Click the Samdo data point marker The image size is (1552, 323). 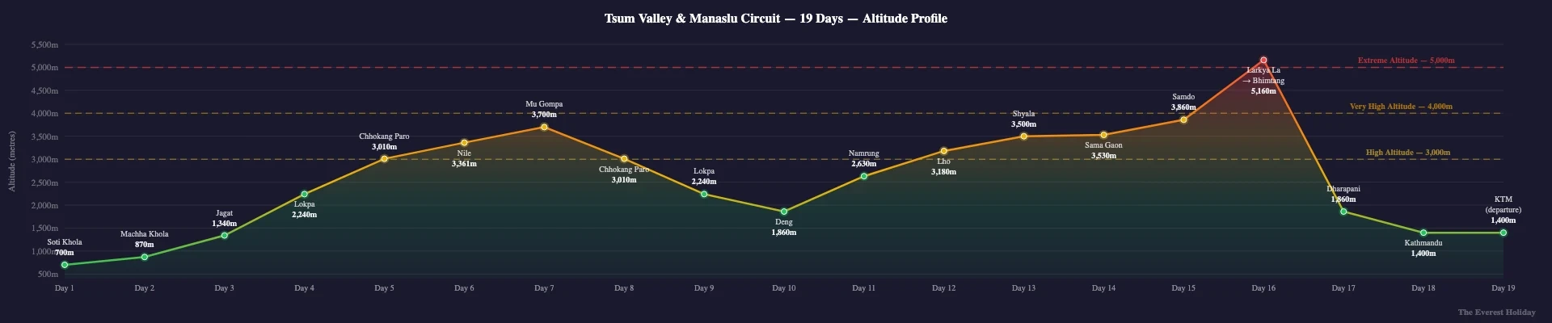tap(1183, 120)
